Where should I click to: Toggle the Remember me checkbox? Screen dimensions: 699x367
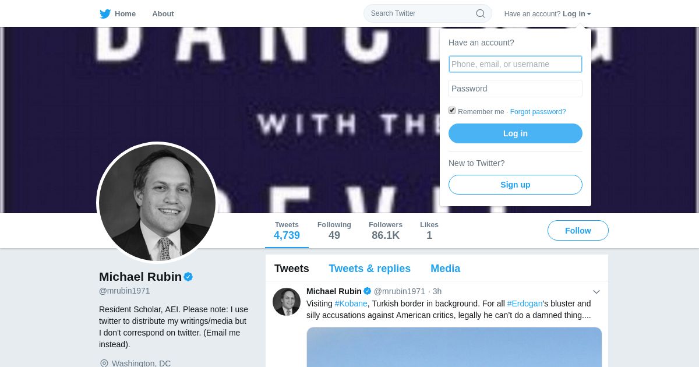[452, 111]
